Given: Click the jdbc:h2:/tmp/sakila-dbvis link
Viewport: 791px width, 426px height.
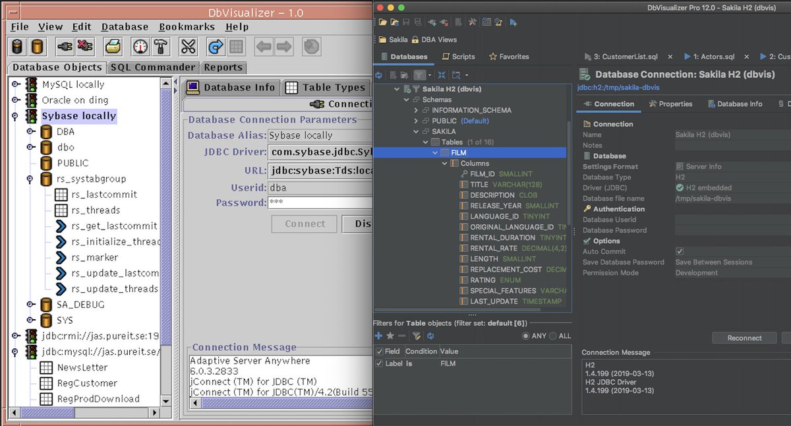Looking at the screenshot, I should (618, 88).
